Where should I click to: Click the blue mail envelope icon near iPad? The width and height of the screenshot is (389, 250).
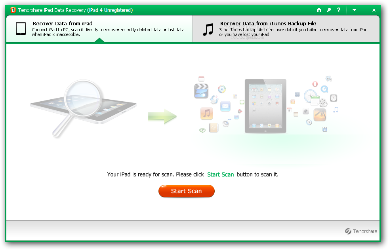tap(225, 106)
